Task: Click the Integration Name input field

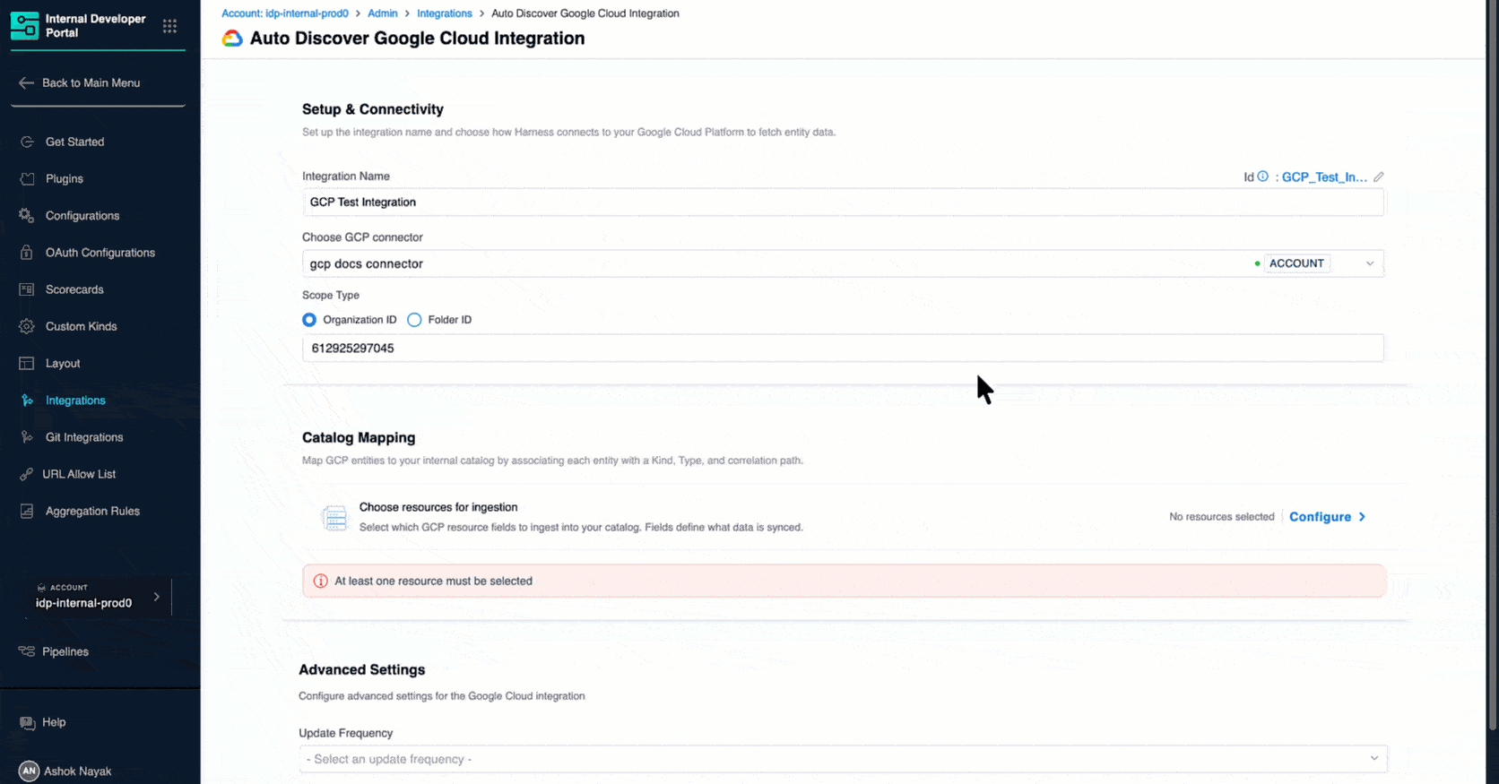Action: [843, 202]
